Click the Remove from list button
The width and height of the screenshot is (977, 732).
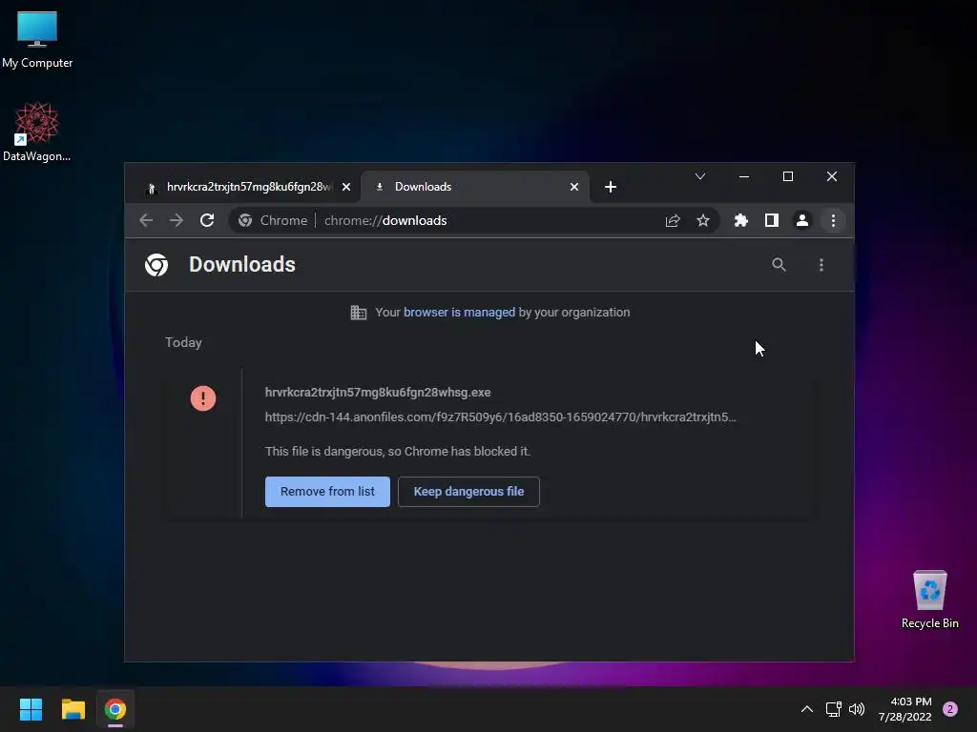[328, 492]
